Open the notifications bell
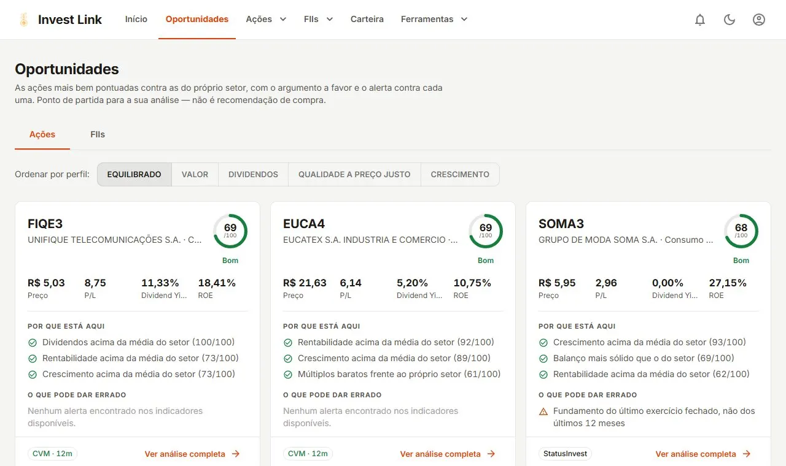This screenshot has height=466, width=786. [700, 20]
